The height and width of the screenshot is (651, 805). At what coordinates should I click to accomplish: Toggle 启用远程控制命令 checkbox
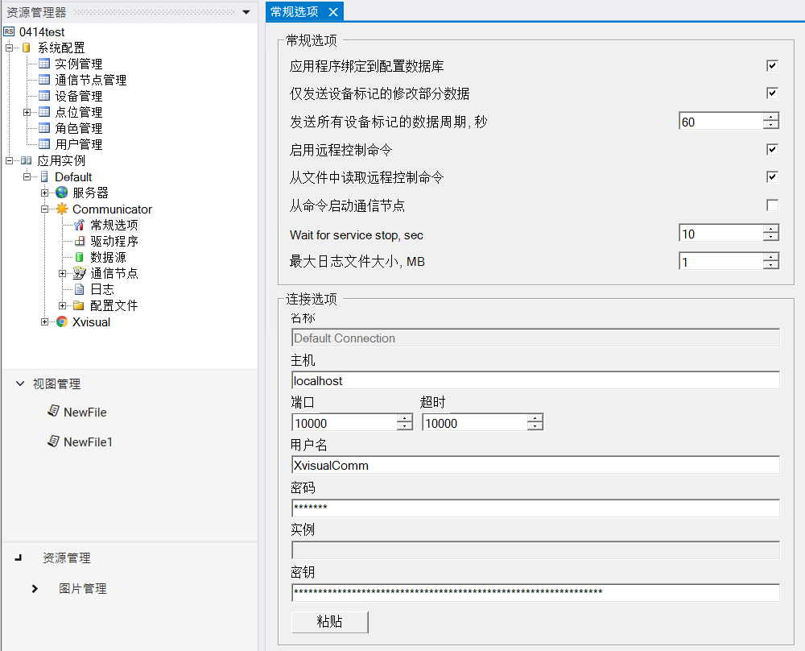click(x=772, y=150)
